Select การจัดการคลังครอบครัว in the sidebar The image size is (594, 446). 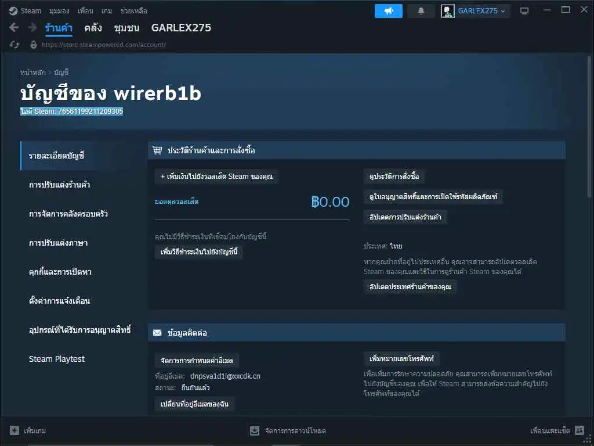point(68,214)
